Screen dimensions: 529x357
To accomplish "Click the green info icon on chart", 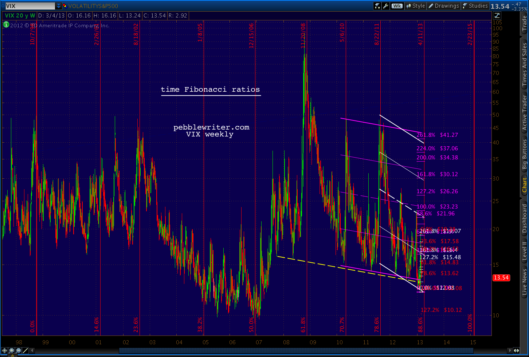I will pyautogui.click(x=6, y=25).
